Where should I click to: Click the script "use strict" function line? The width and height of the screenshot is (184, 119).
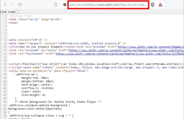tap(96, 64)
